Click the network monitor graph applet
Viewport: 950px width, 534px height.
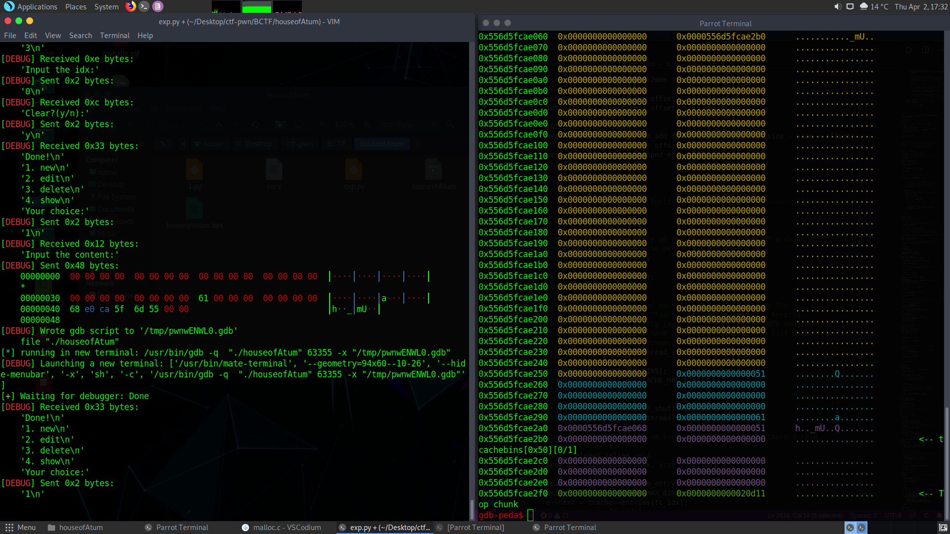pyautogui.click(x=287, y=6)
